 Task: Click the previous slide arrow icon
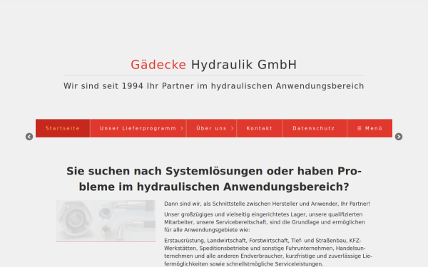click(29, 137)
